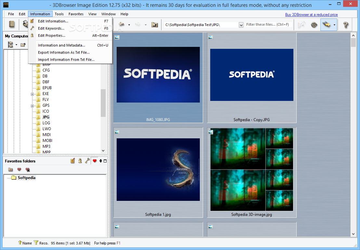
Task: Open the Favorites menu
Action: coord(76,14)
